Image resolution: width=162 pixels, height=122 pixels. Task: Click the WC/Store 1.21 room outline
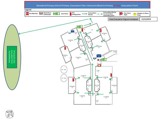coord(89,85)
